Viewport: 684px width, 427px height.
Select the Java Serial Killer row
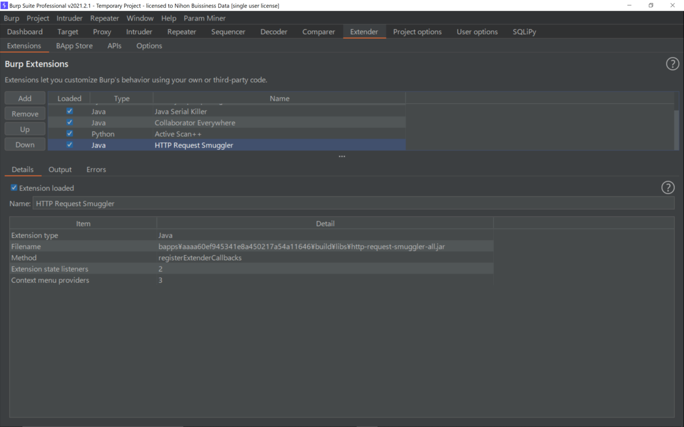point(226,112)
